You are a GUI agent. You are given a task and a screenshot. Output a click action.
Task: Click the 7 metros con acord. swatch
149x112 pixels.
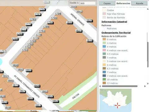104,76
